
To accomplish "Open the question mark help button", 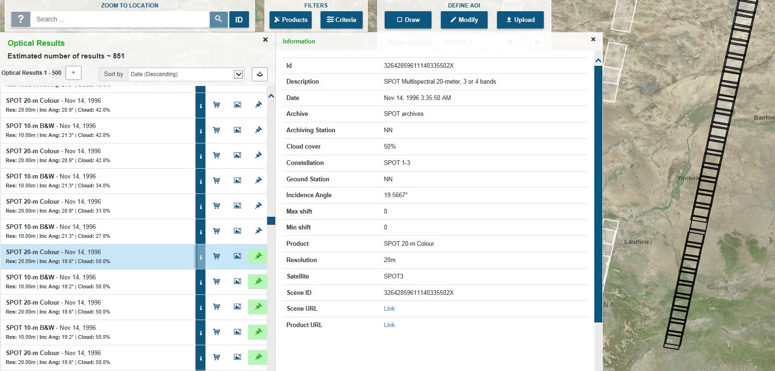I will click(21, 20).
